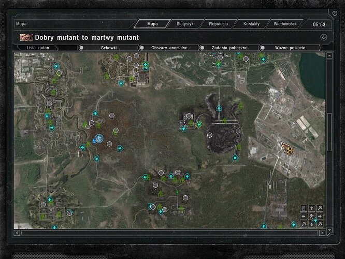
Task: Click the crosshair icon right of the quest title
Action: (x=323, y=37)
